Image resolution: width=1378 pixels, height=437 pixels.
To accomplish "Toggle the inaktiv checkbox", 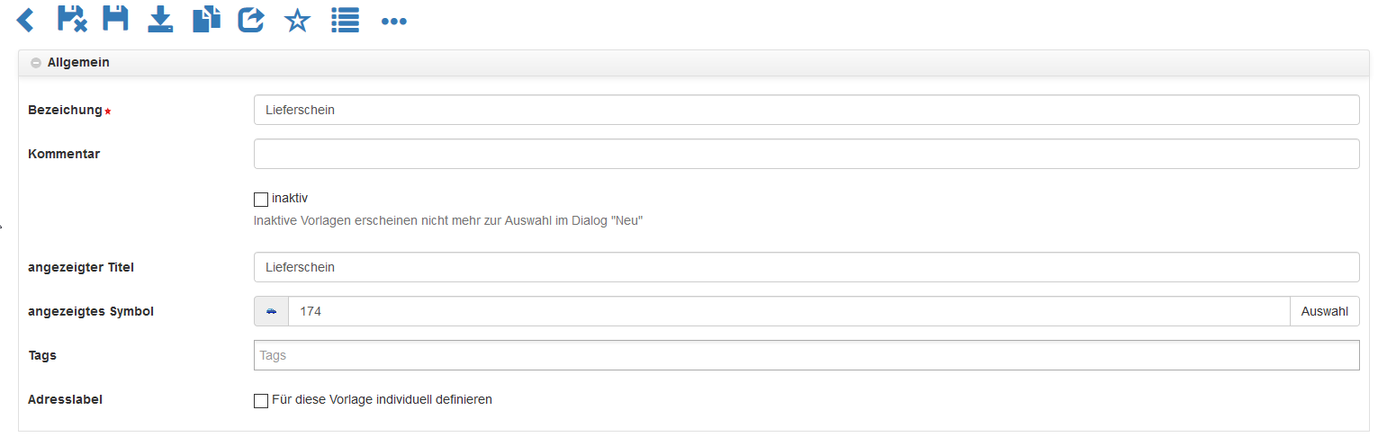I will [261, 200].
